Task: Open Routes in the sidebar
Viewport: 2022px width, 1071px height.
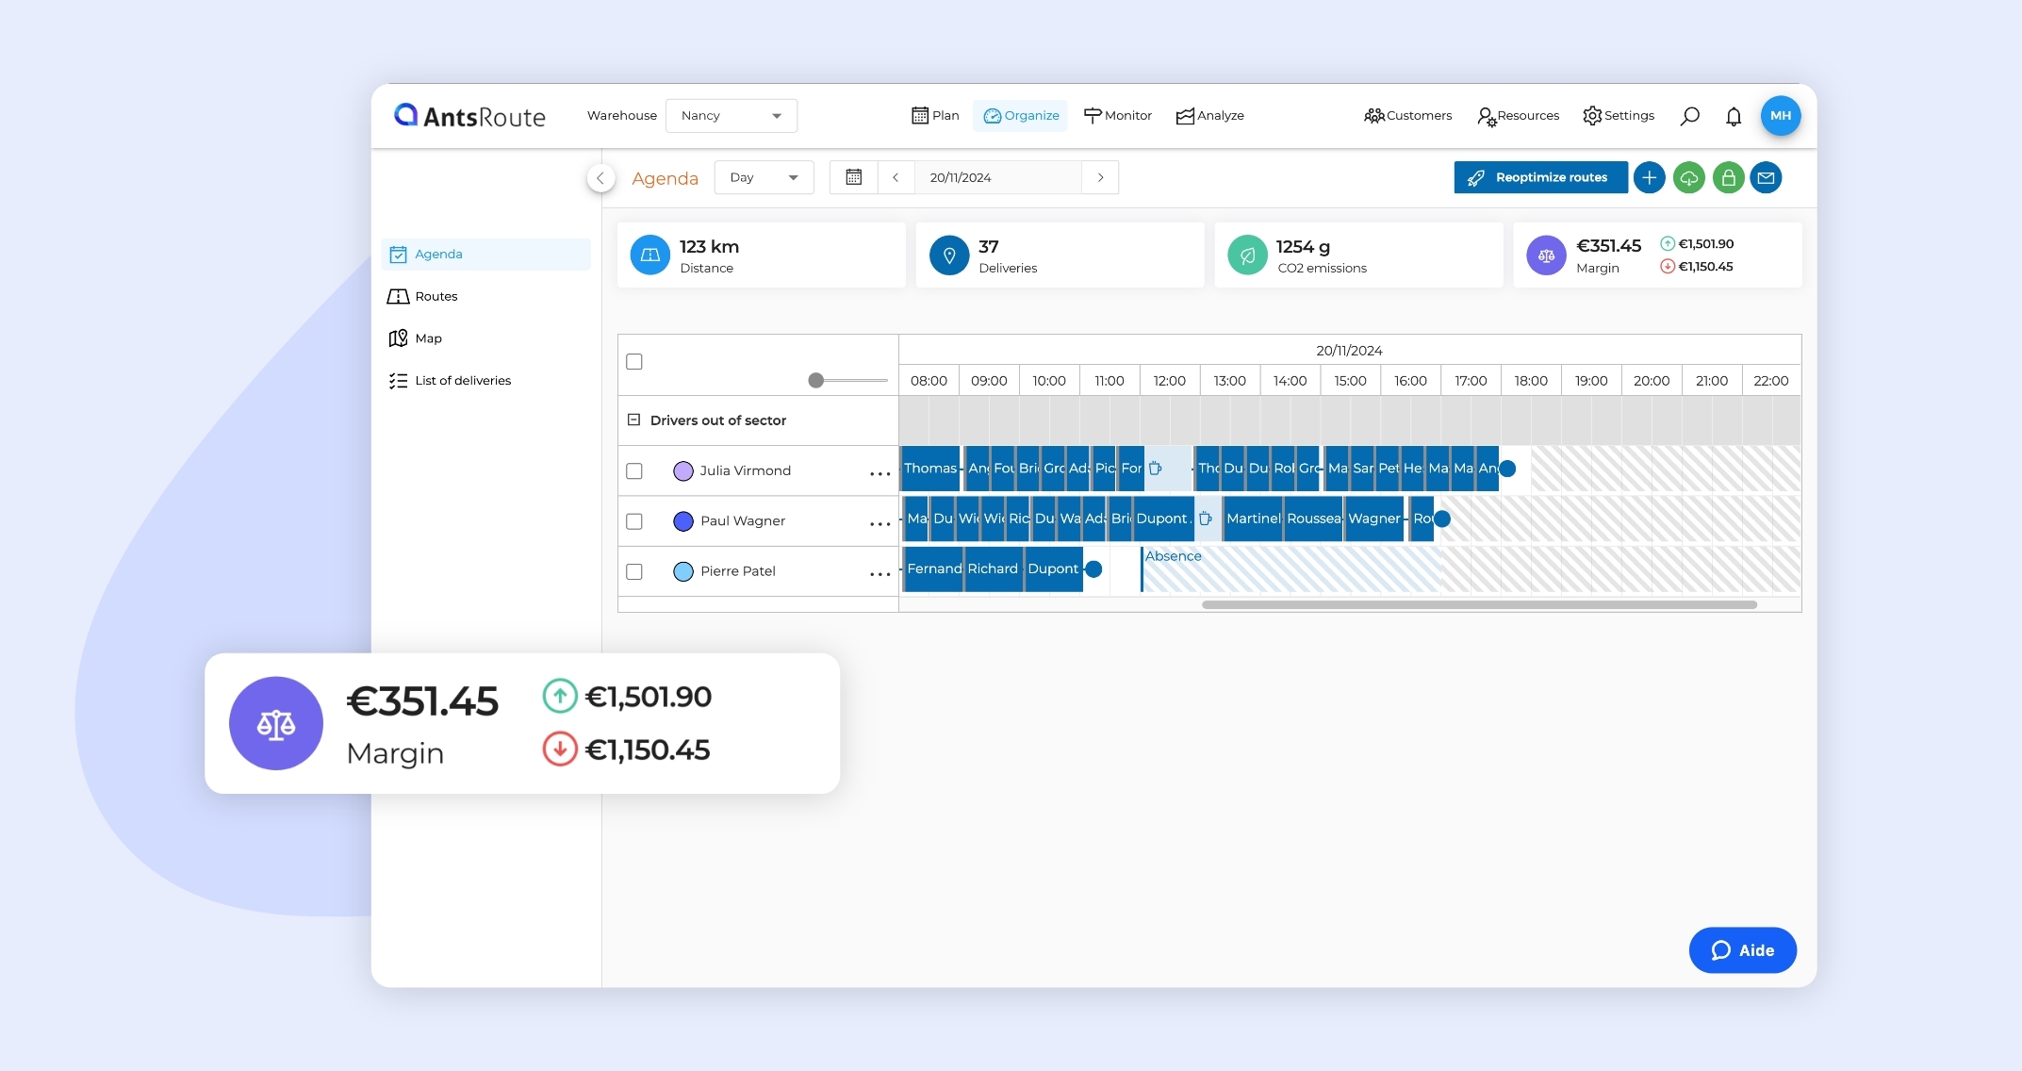Action: (436, 296)
